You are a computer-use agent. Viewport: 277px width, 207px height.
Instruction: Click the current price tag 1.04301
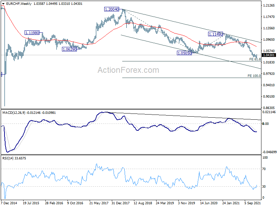[x=269, y=55]
